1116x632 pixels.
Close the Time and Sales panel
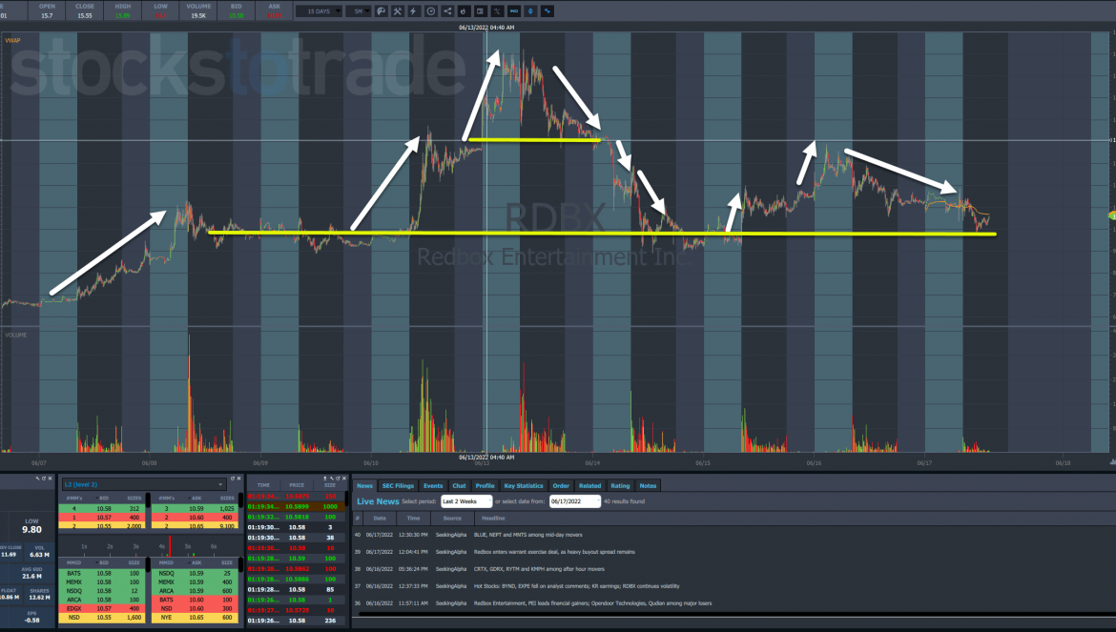[344, 479]
